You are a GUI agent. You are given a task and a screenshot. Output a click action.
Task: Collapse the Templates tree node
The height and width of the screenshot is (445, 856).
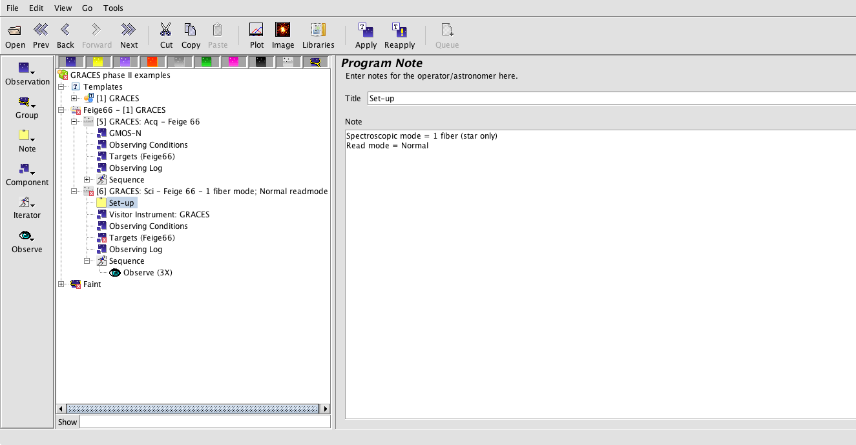[61, 87]
